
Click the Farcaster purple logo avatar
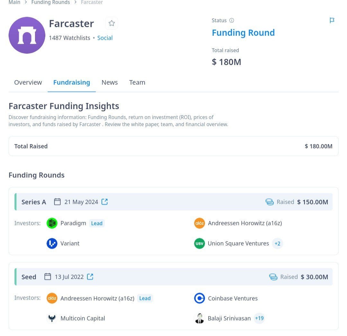pos(27,35)
